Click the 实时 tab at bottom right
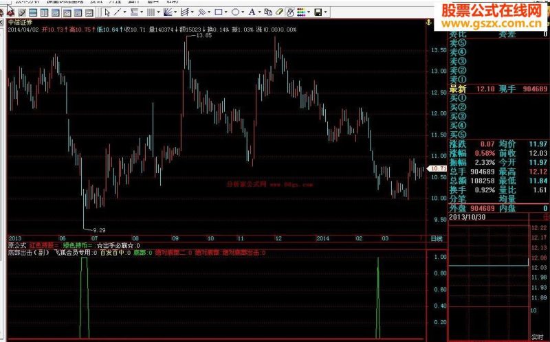Viewport: 550px width, 342px height. coord(537,337)
